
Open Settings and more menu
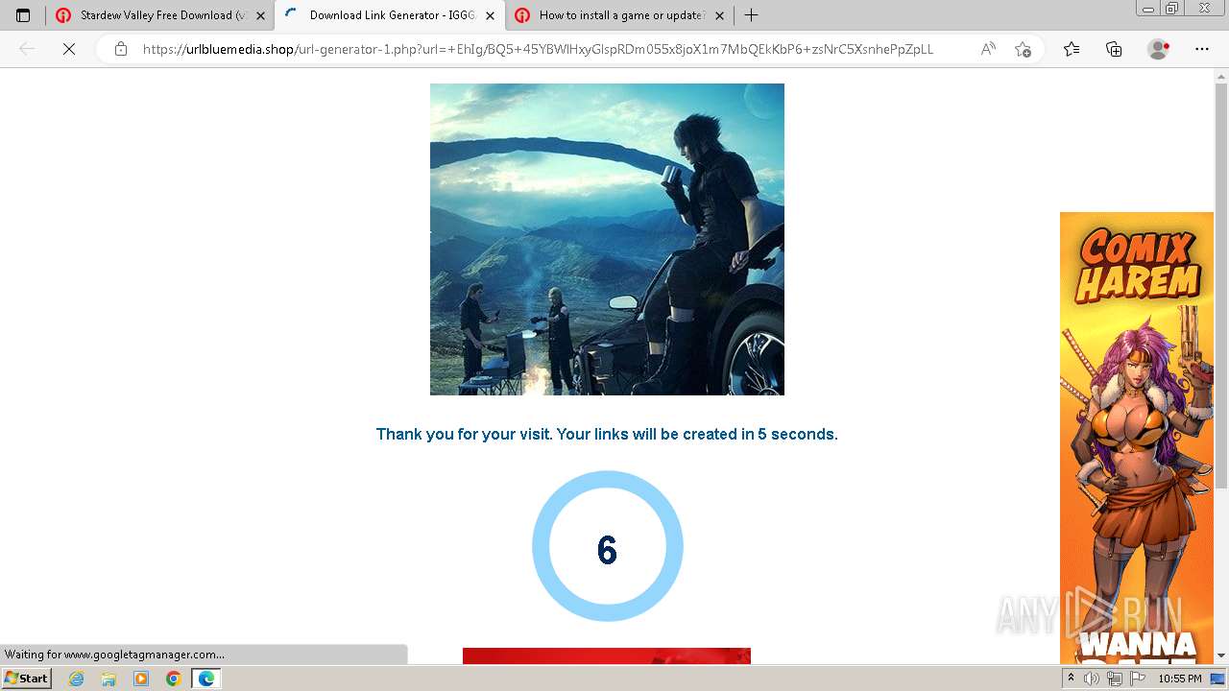tap(1201, 49)
